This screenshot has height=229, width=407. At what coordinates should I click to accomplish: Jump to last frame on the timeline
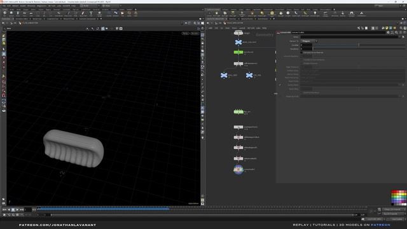coord(22,209)
